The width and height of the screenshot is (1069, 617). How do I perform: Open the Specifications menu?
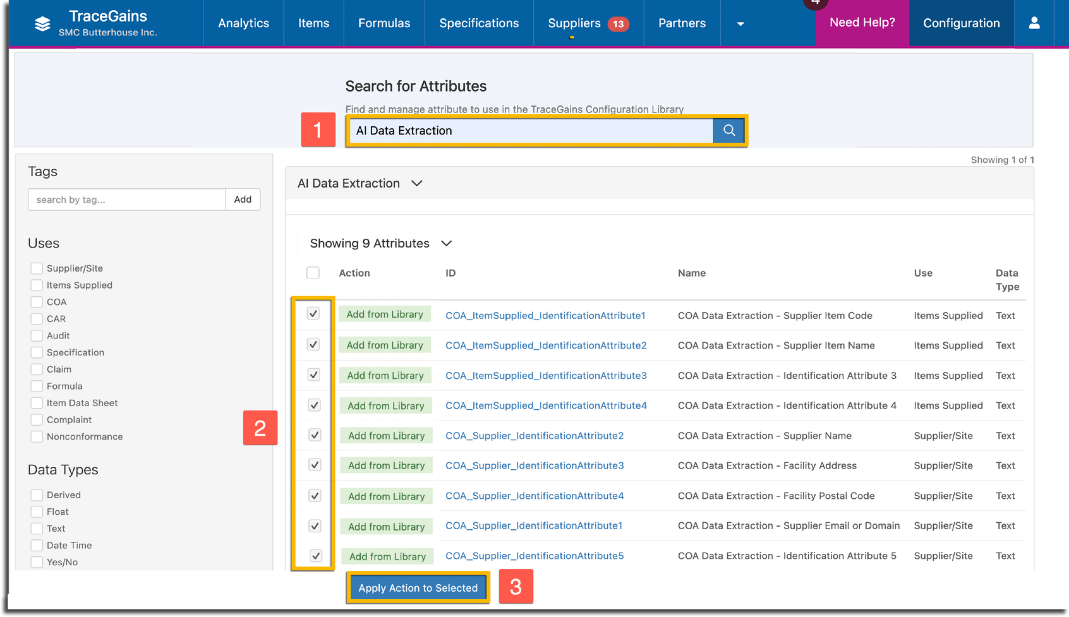pyautogui.click(x=478, y=23)
